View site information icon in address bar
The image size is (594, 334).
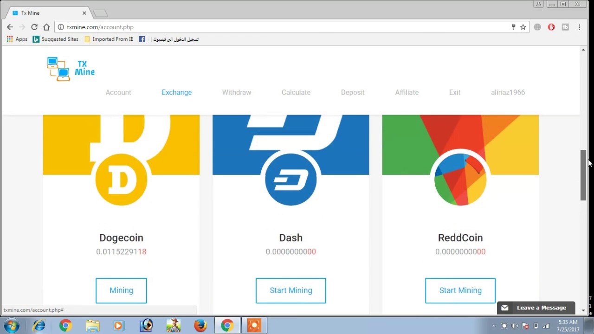pos(61,27)
